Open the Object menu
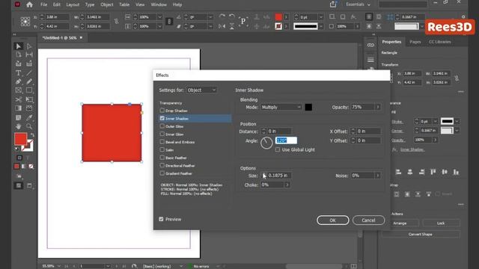479x269 pixels. tap(107, 4)
